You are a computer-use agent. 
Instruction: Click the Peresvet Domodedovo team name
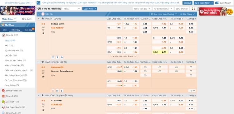[62, 71]
